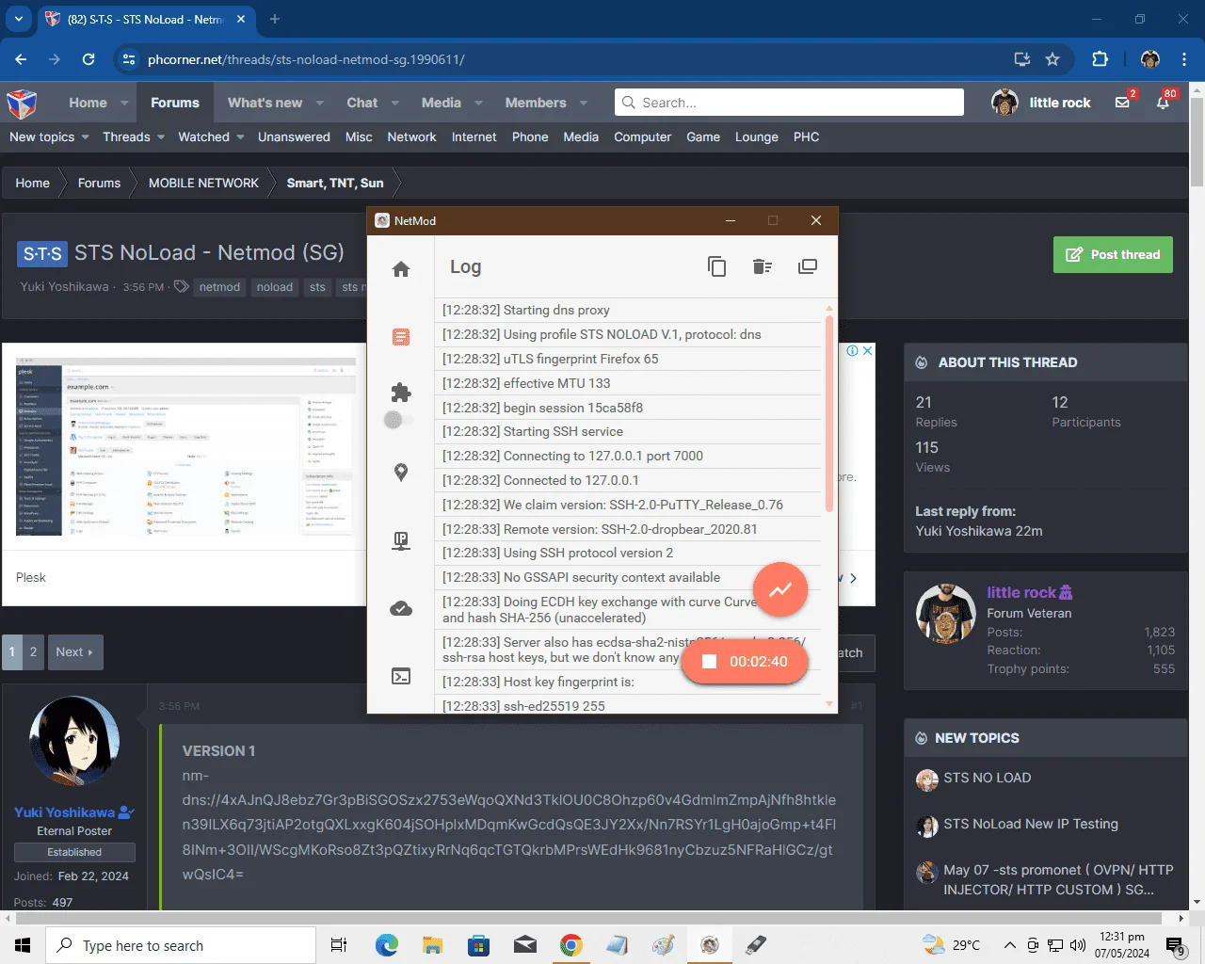Screen dimensions: 1205x964
Task: Open the Smart, TNT, Sun breadcrumb
Action: pyautogui.click(x=335, y=183)
